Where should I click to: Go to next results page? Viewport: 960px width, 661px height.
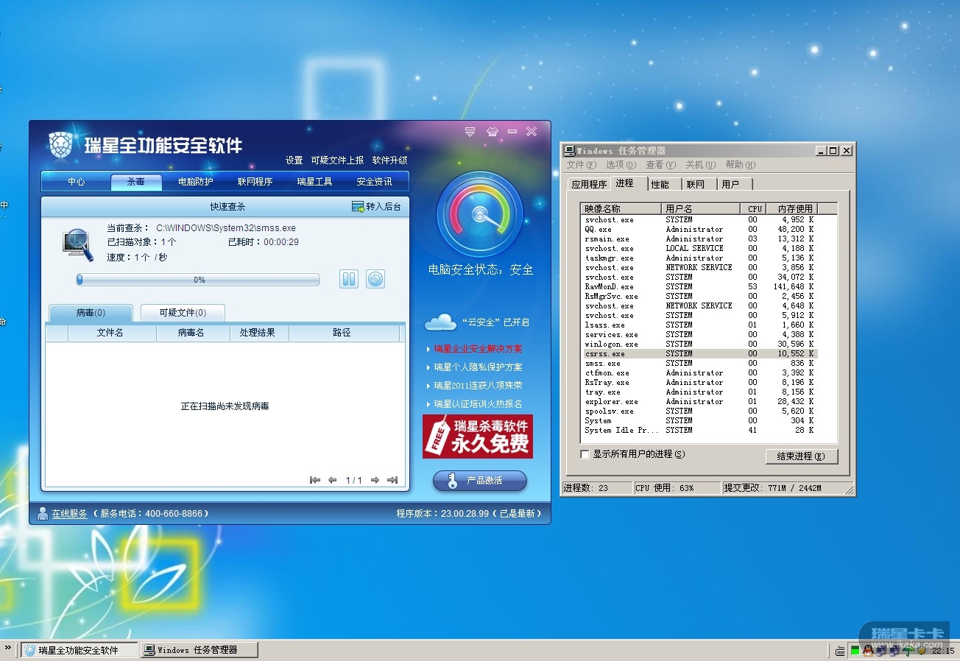coord(375,480)
